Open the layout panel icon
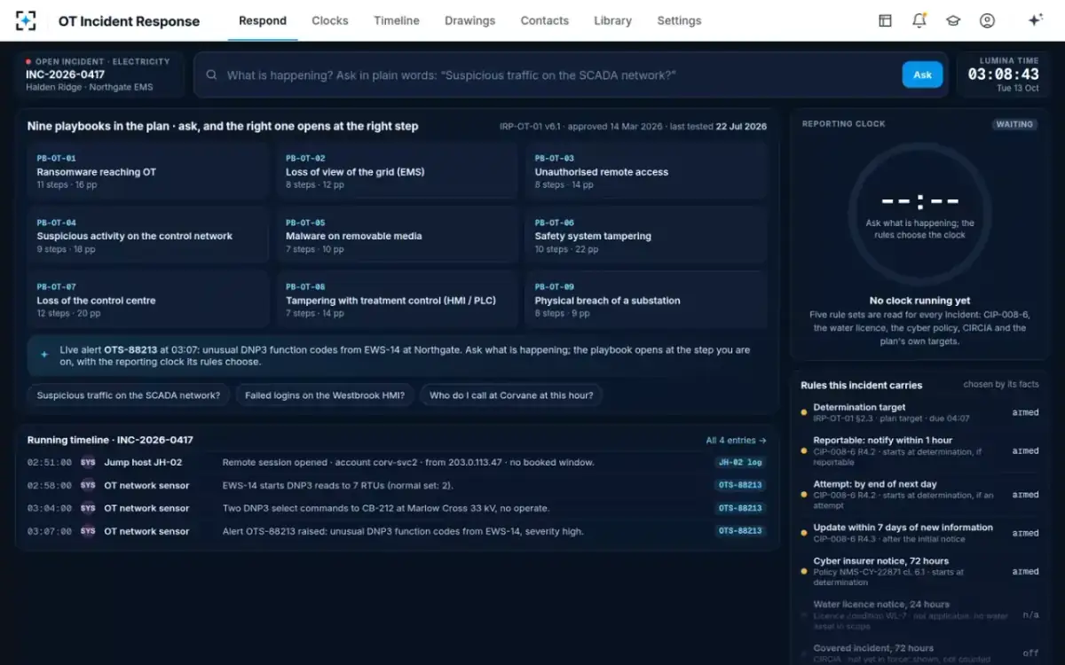Viewport: 1065px width, 665px height. 885,20
